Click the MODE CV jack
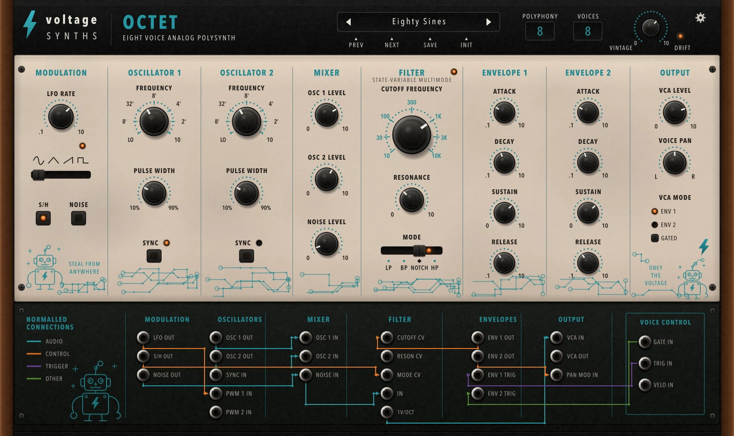734x436 pixels. (x=387, y=375)
